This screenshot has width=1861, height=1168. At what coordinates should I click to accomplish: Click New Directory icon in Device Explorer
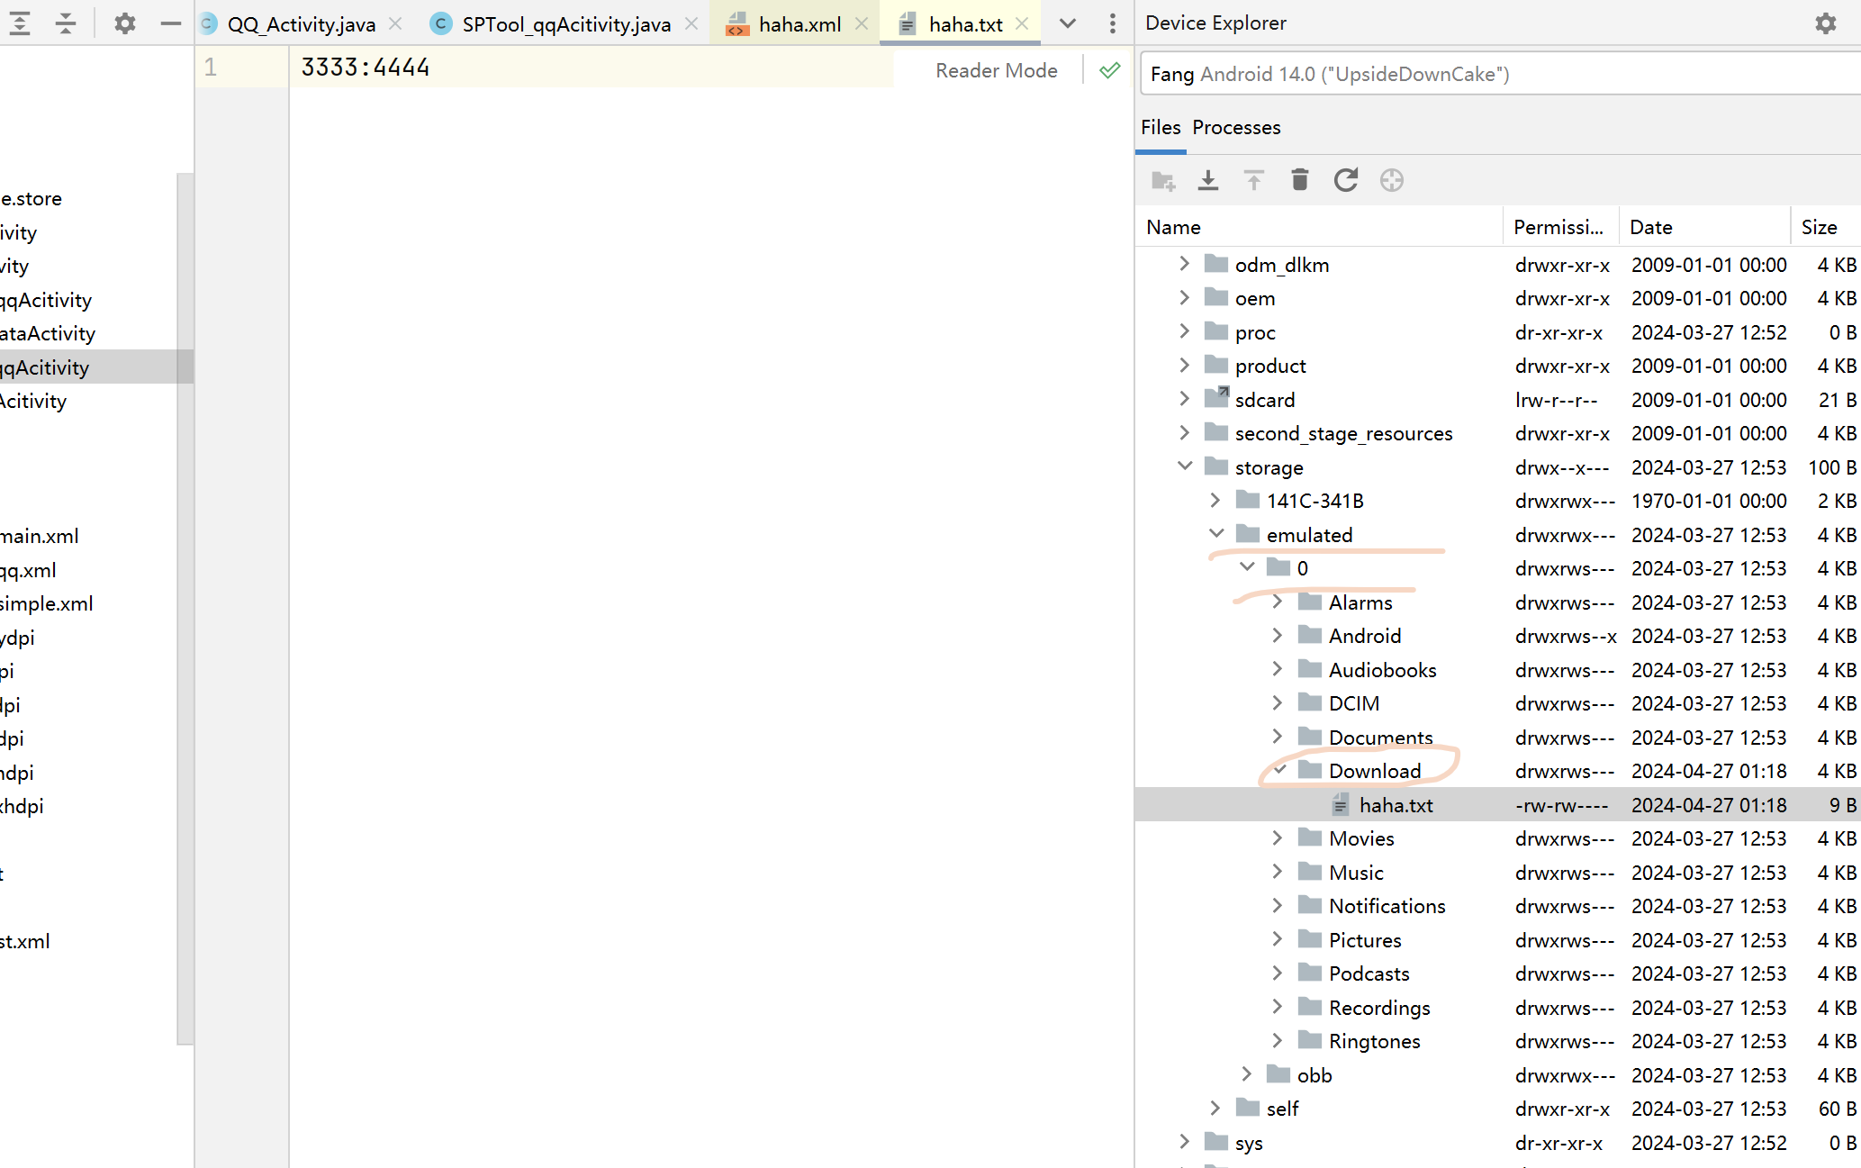click(x=1163, y=180)
